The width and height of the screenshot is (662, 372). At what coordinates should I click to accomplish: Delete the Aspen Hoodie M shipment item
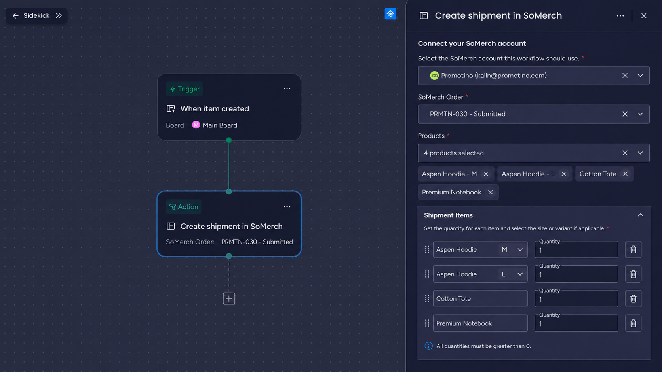tap(633, 249)
